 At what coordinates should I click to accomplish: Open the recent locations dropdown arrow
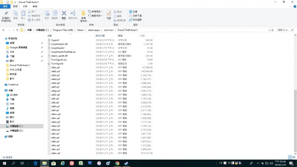tap(13, 30)
